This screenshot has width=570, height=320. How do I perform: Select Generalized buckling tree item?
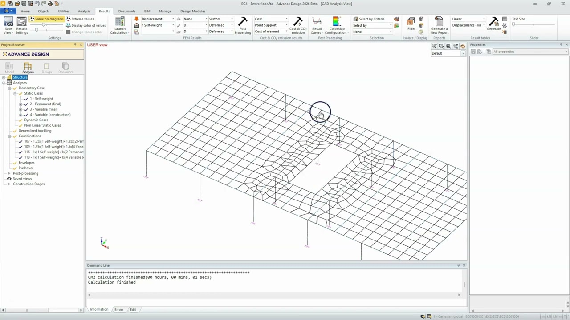pos(35,131)
